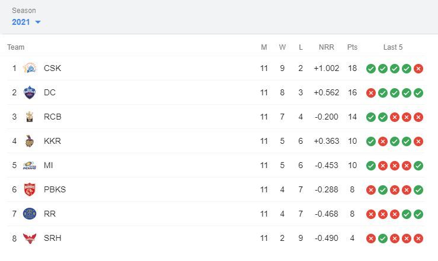
Task: Click the PBKS team logo
Action: pyautogui.click(x=29, y=190)
